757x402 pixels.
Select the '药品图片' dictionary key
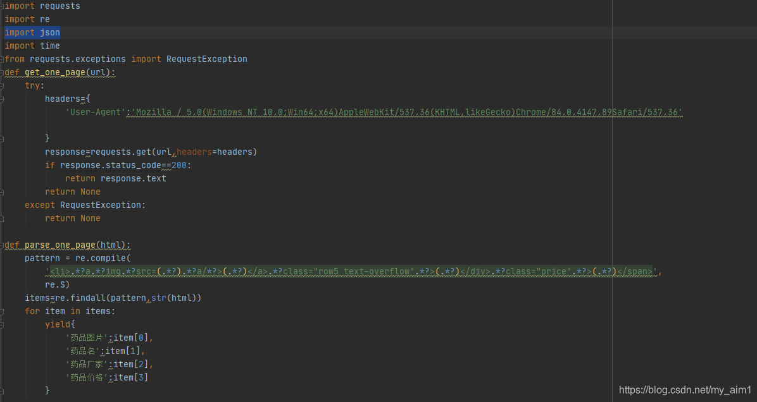point(86,337)
